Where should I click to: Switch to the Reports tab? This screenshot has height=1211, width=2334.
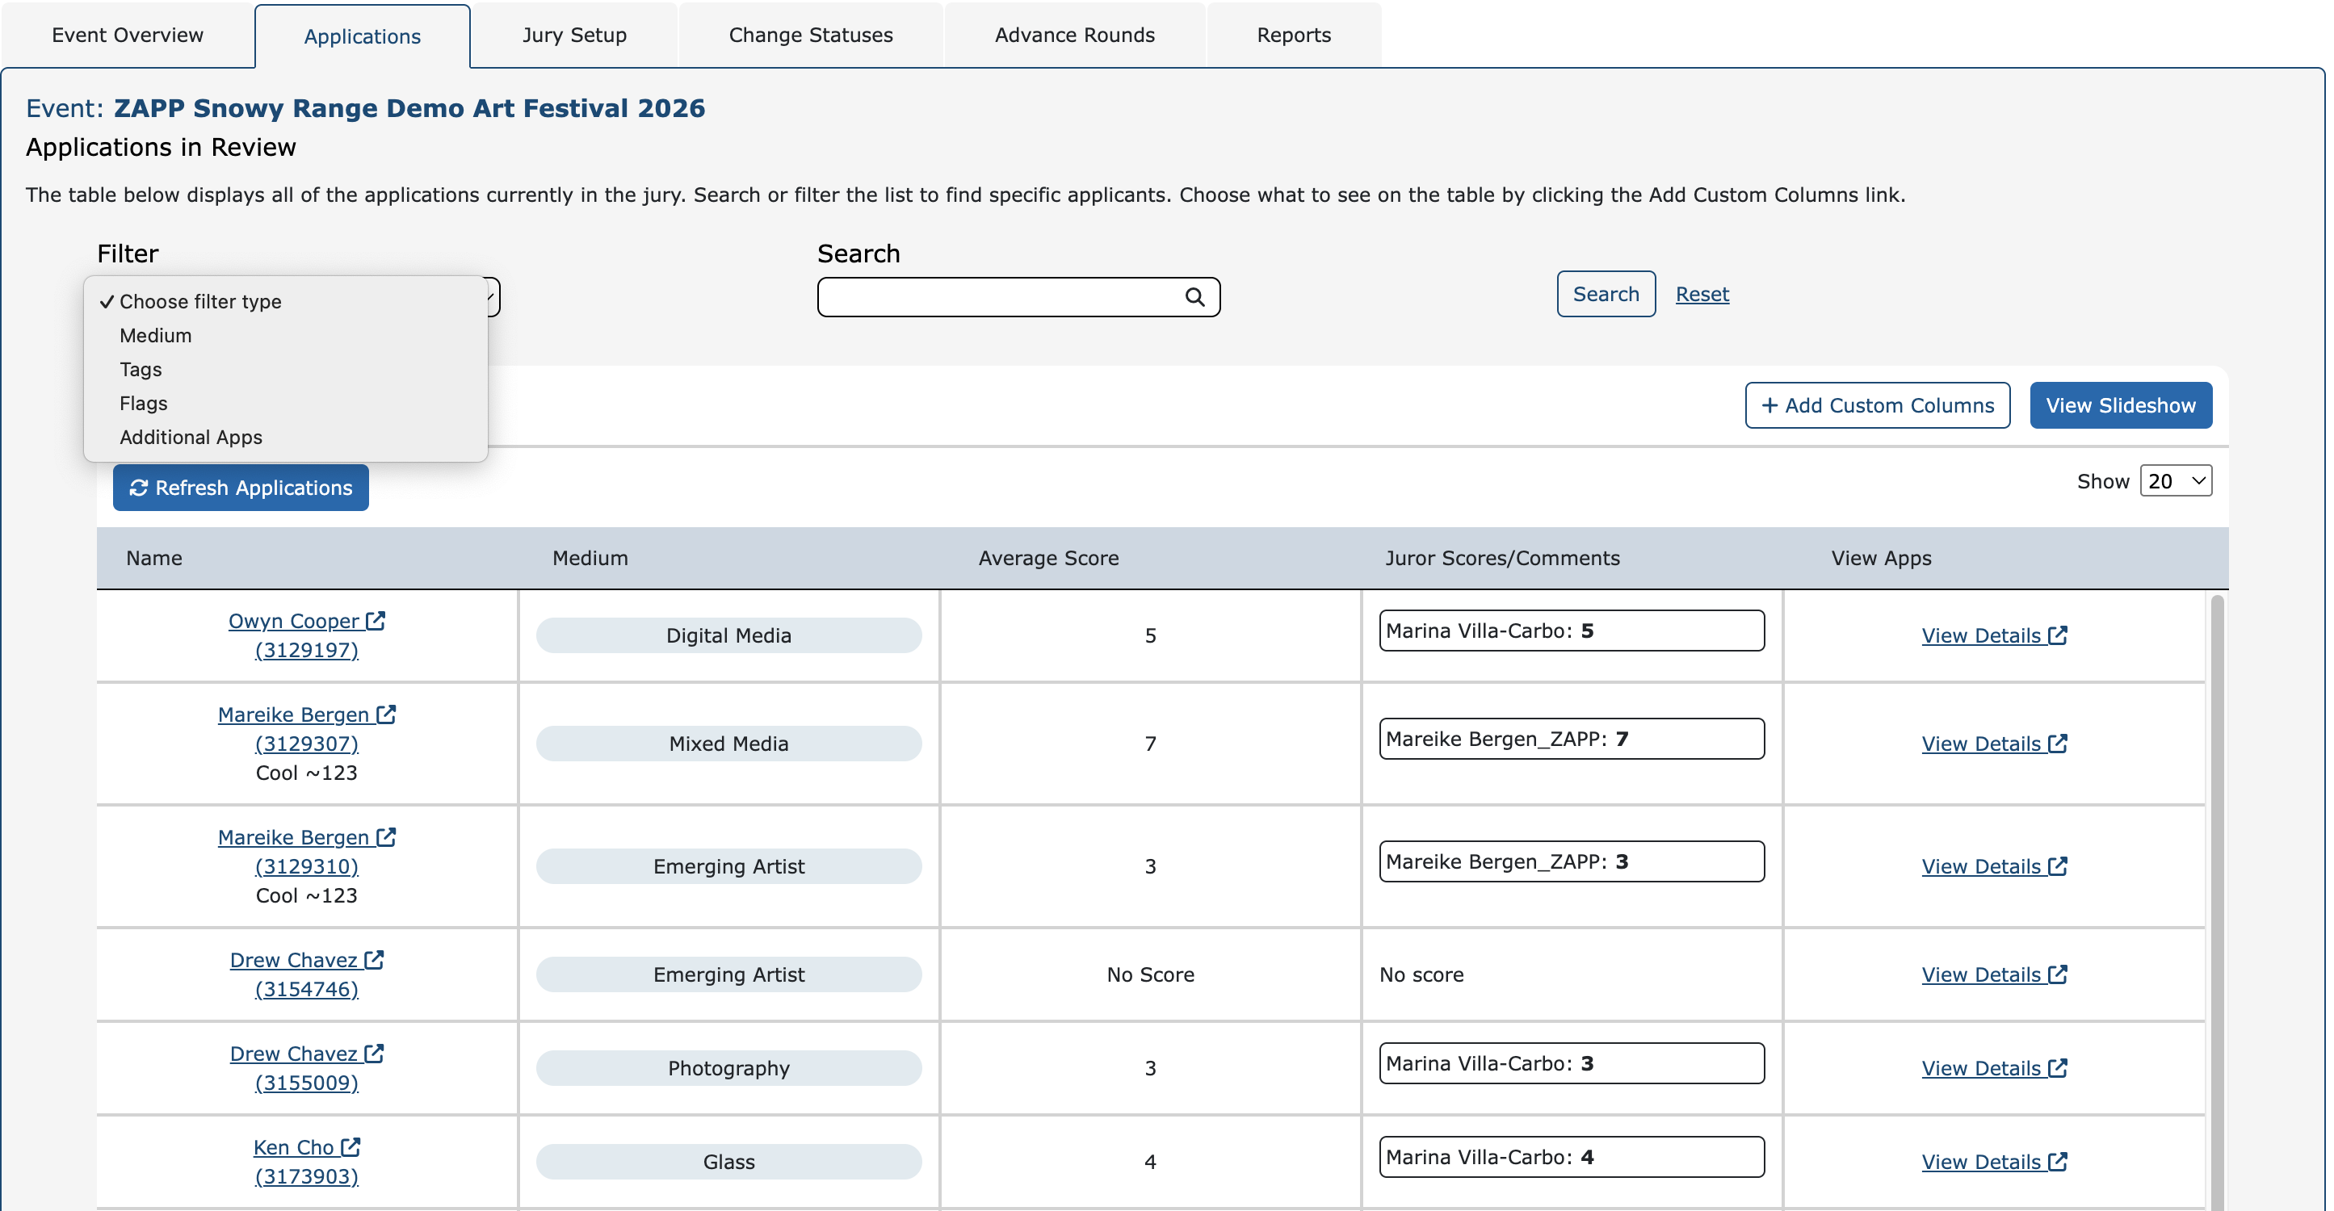pyautogui.click(x=1293, y=35)
